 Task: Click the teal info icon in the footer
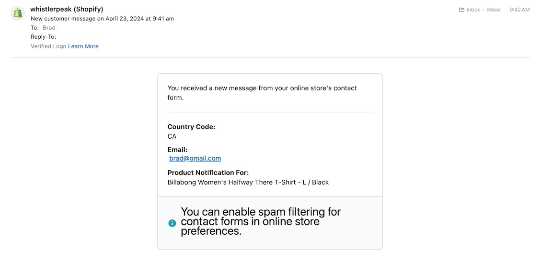point(172,223)
